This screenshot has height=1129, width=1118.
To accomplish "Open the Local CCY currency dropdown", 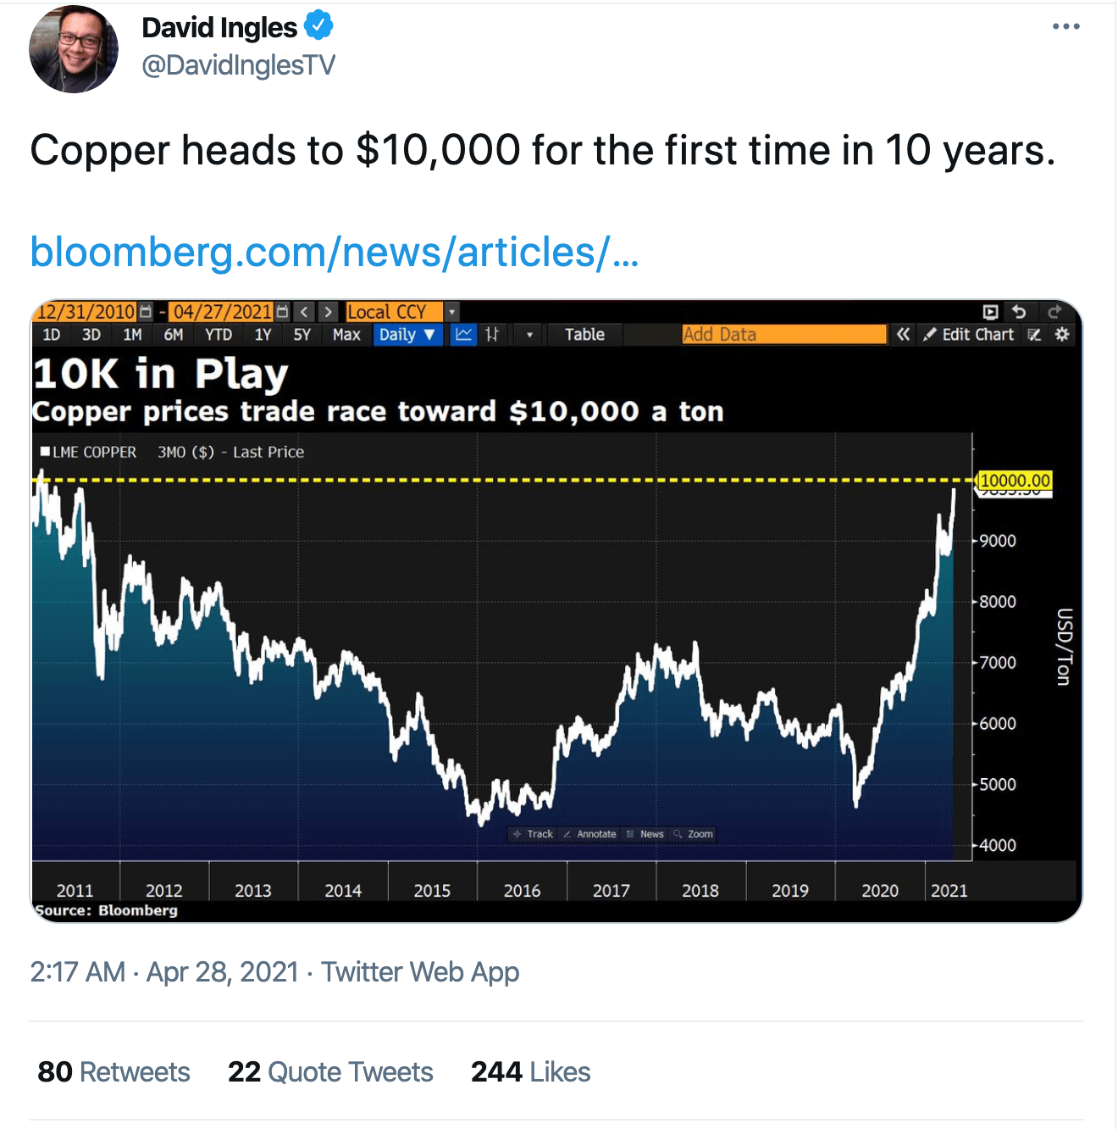I will coord(452,312).
